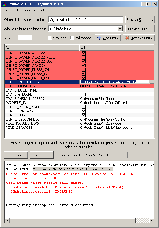
Task: Uncheck LIBNFC_DRIVER_PN53X_USB checkbox
Action: (84, 78)
